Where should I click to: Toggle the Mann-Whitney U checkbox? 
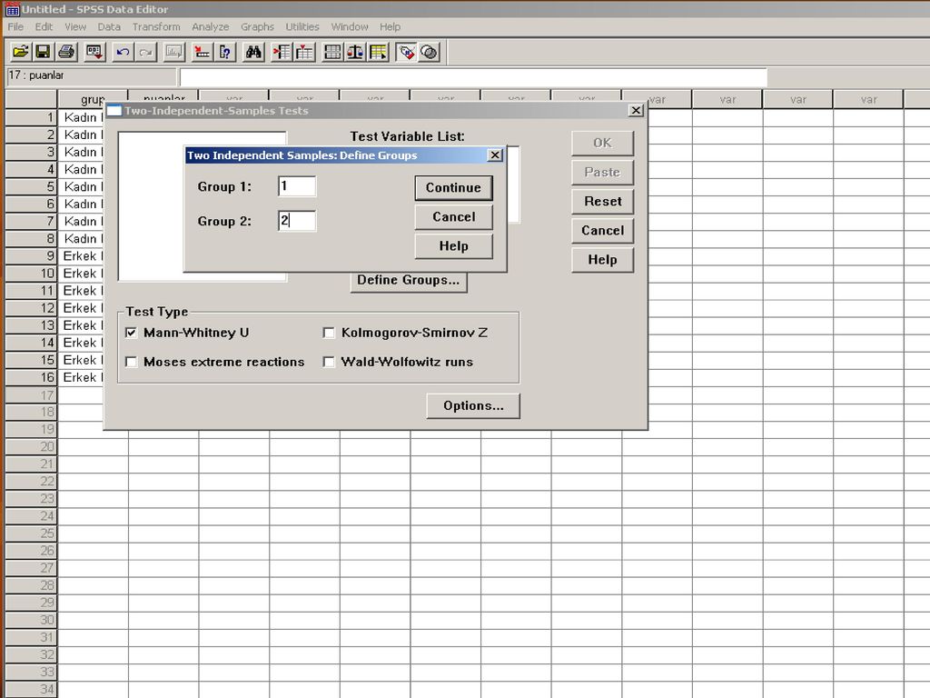coord(131,333)
